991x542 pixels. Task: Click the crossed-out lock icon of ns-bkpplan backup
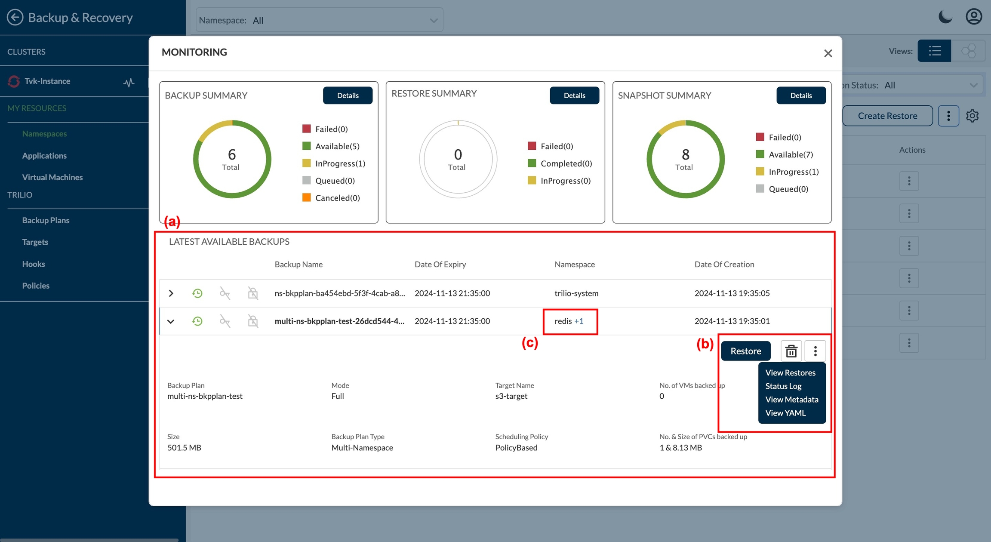click(x=253, y=293)
